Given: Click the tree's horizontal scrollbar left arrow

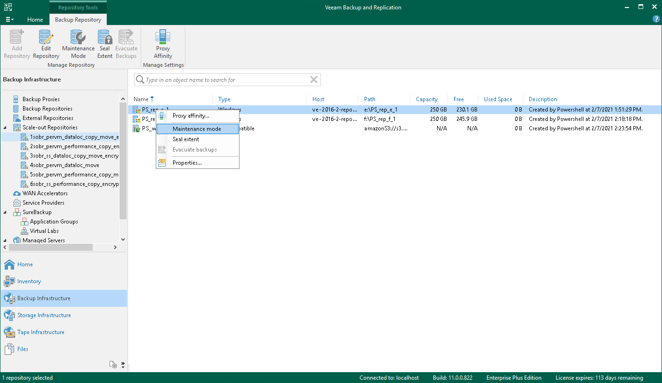Looking at the screenshot, I should coord(5,247).
